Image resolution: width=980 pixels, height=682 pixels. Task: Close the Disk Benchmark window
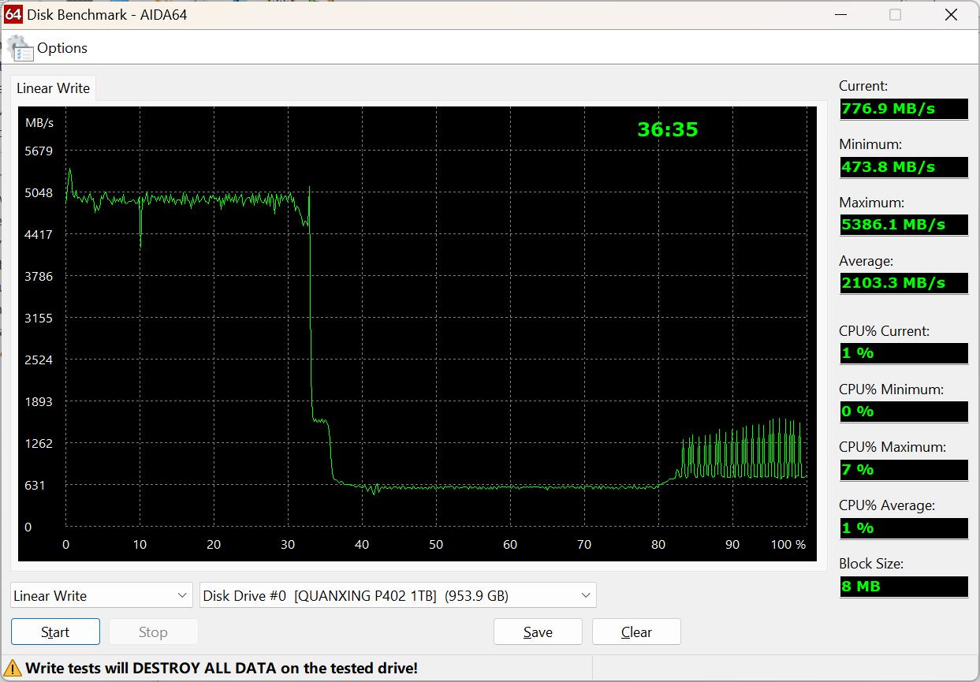951,14
